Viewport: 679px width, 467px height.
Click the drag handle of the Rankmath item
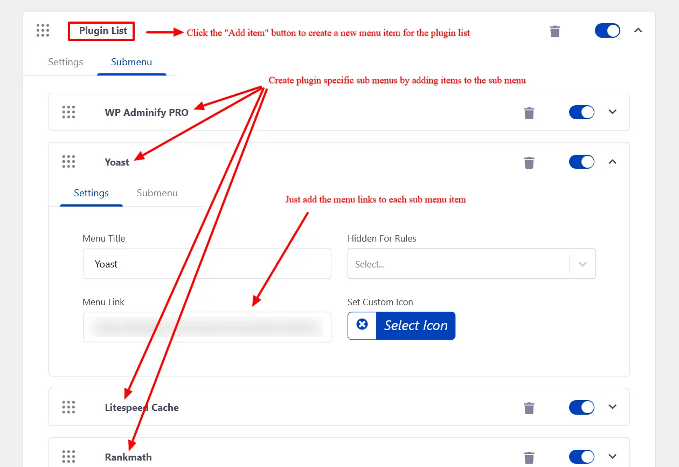pos(68,456)
